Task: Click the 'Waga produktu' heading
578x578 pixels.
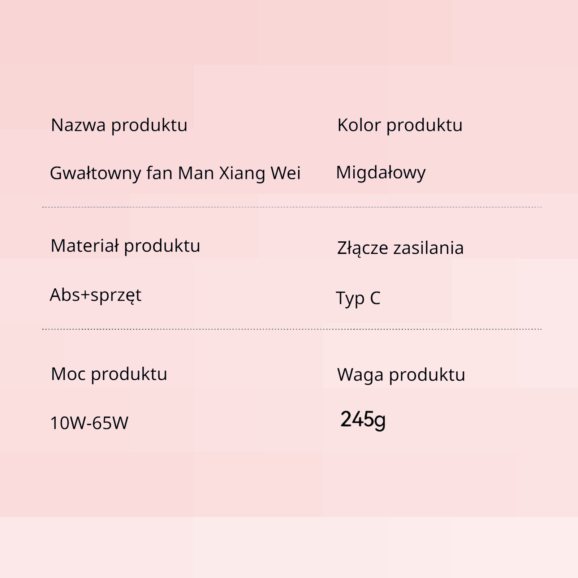Action: 401,375
